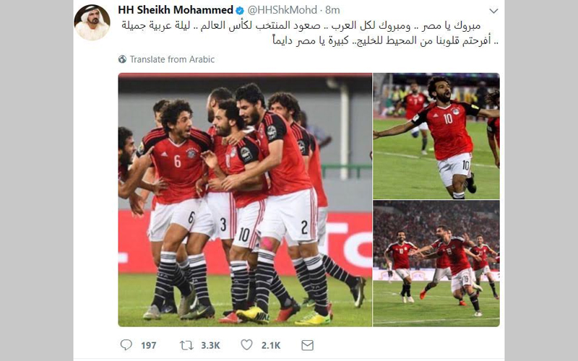Click the 197 replies count
This screenshot has width=578, height=361.
point(149,346)
